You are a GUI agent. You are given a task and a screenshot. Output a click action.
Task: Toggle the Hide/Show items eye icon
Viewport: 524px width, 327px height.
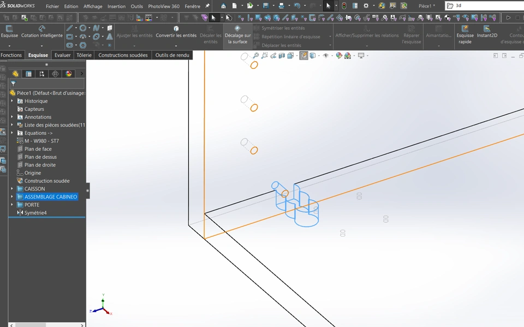click(325, 56)
